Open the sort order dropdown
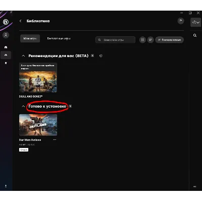 pos(169,40)
